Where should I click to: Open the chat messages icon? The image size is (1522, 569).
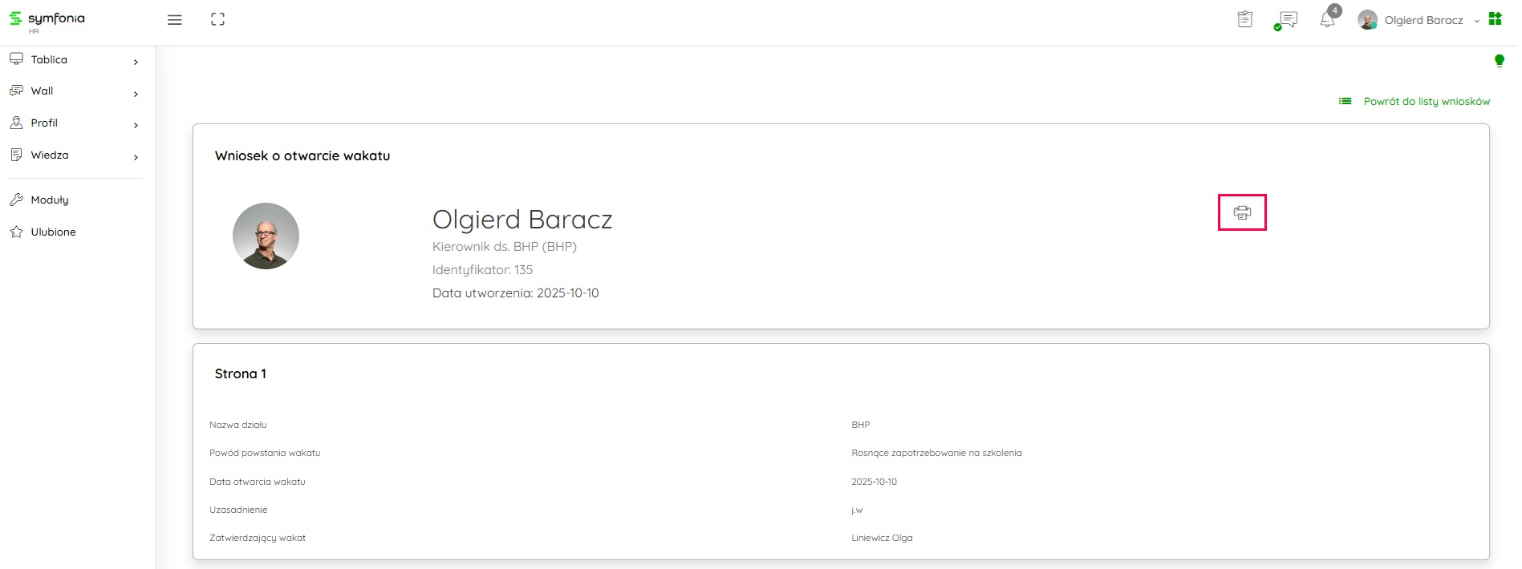tap(1287, 20)
